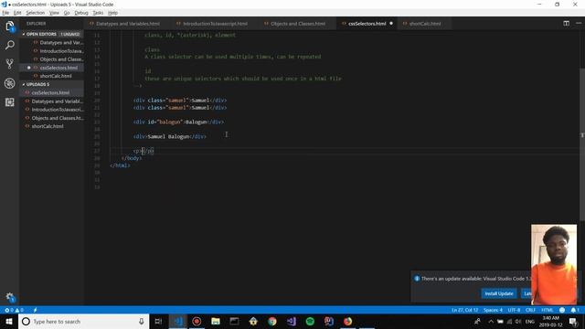Click the red screen recorder taskbar icon

point(197,321)
